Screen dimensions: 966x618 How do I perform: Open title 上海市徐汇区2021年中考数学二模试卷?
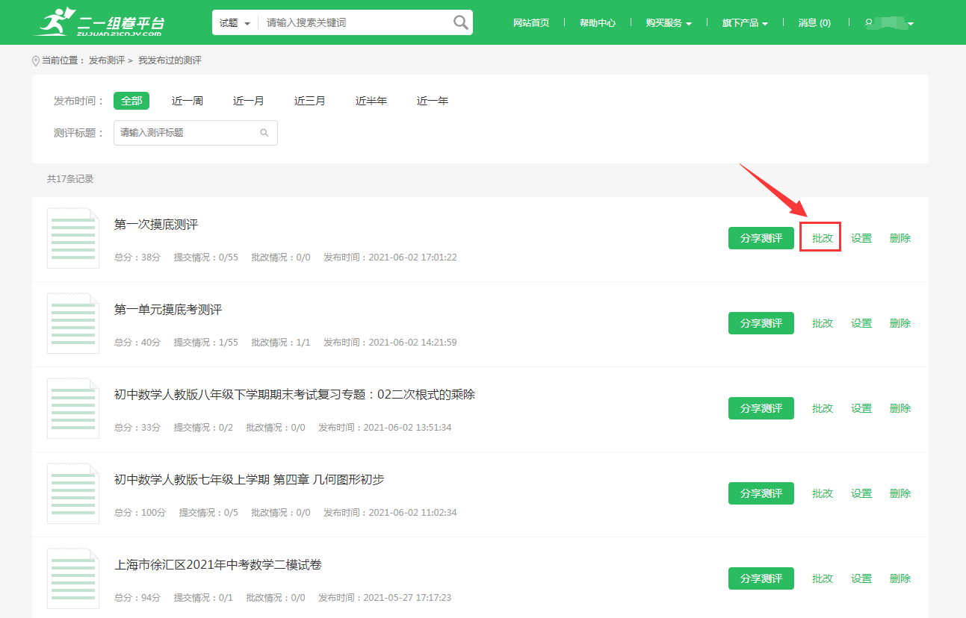[218, 565]
